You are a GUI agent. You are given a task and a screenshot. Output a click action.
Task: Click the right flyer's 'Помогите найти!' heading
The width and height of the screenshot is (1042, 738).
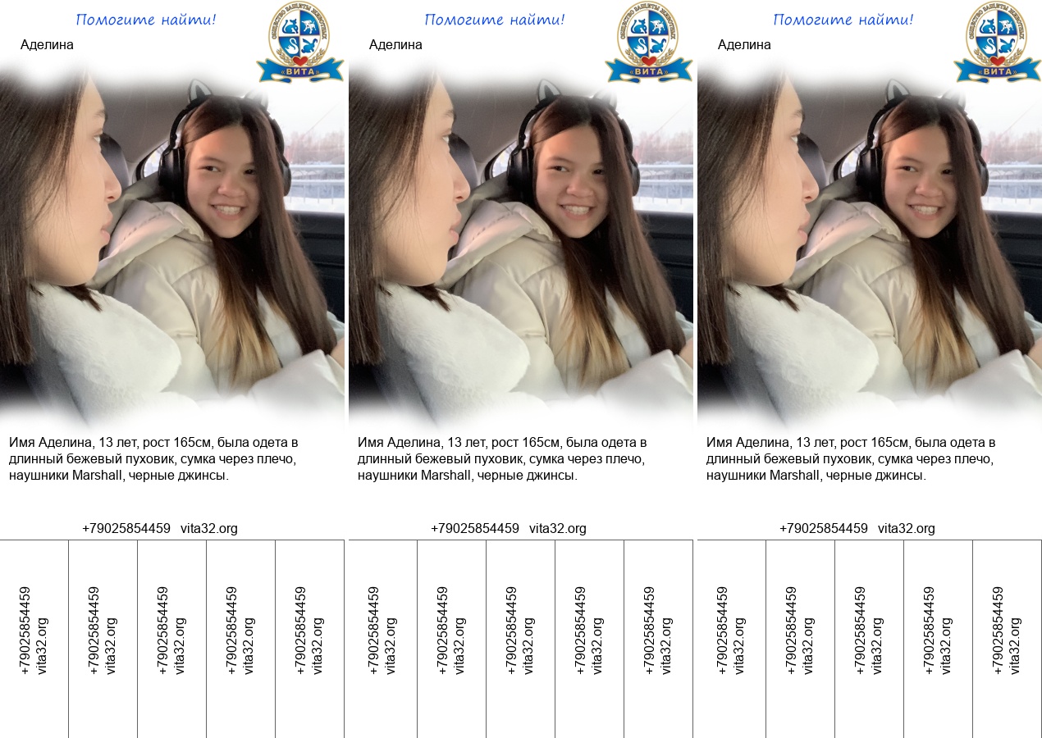click(843, 20)
